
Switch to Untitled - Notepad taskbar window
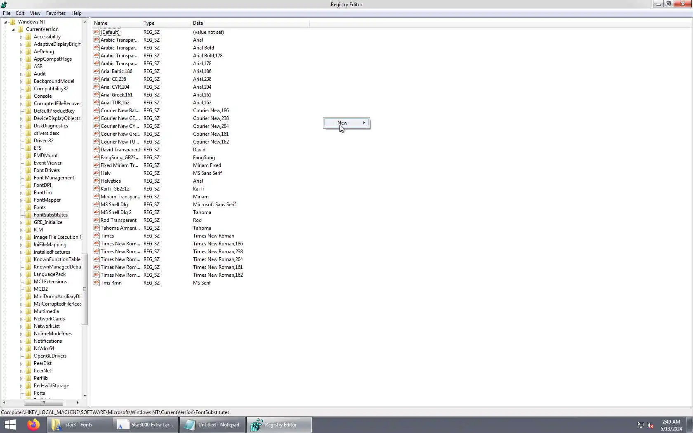point(212,424)
